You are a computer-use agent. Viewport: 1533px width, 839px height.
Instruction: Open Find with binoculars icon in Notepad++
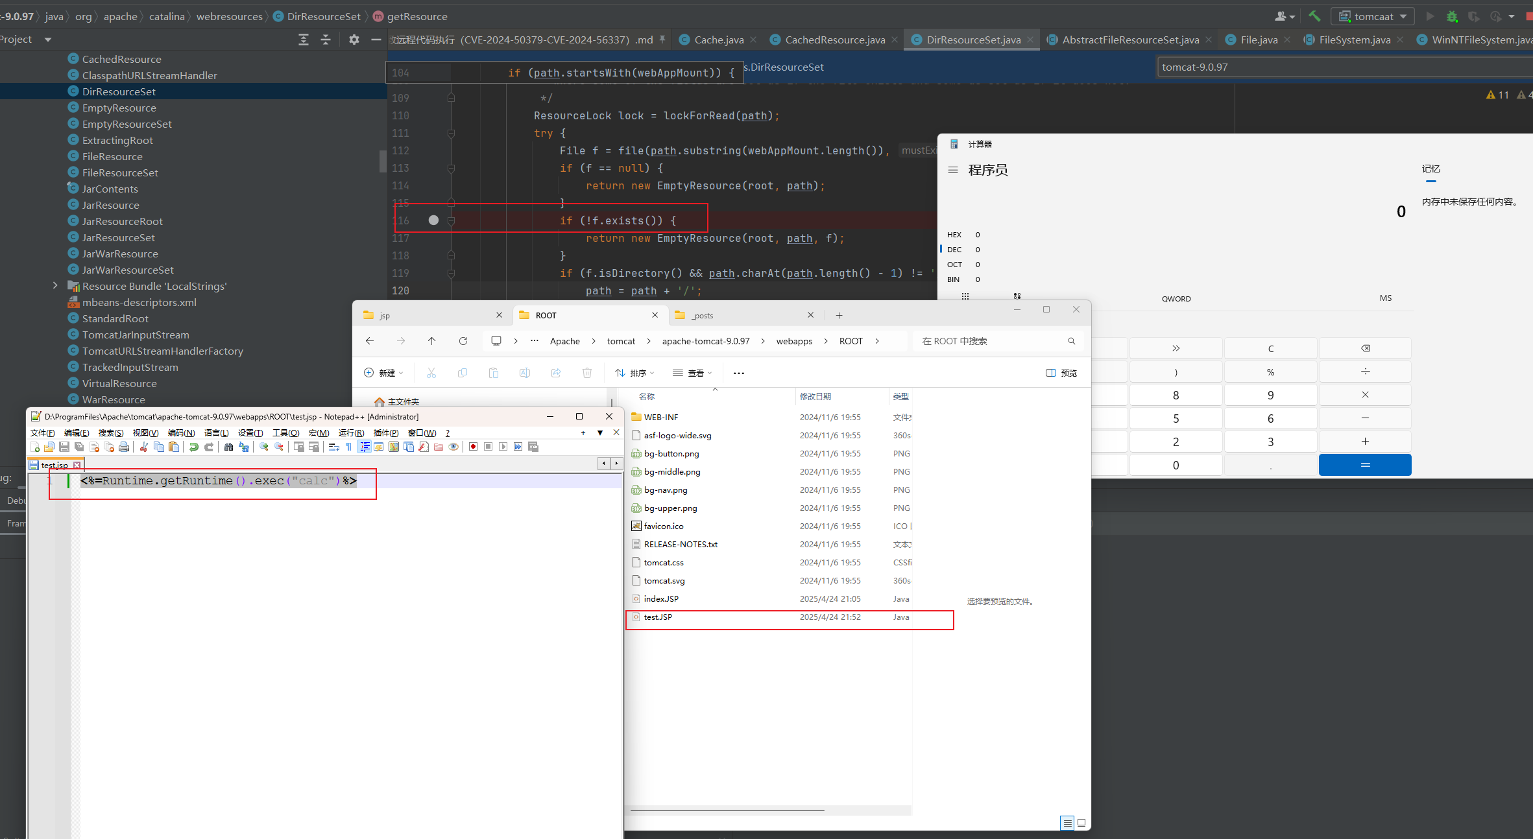228,447
